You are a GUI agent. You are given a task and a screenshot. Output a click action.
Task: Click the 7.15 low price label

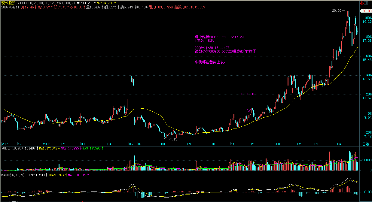coord(173,140)
